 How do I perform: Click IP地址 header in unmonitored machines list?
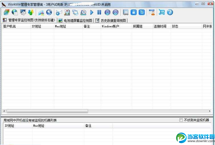coord(17,126)
